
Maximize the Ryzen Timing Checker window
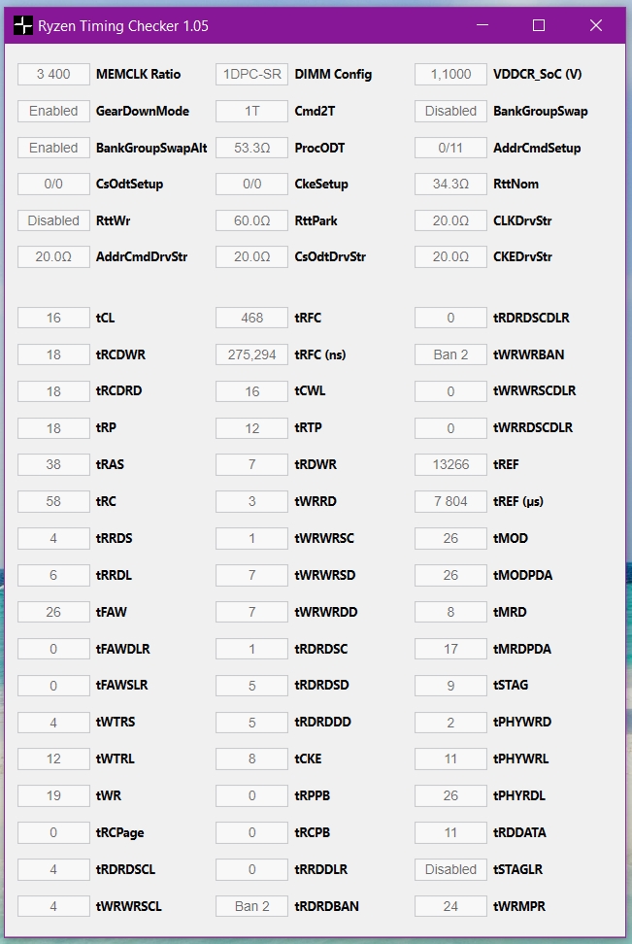click(x=539, y=25)
